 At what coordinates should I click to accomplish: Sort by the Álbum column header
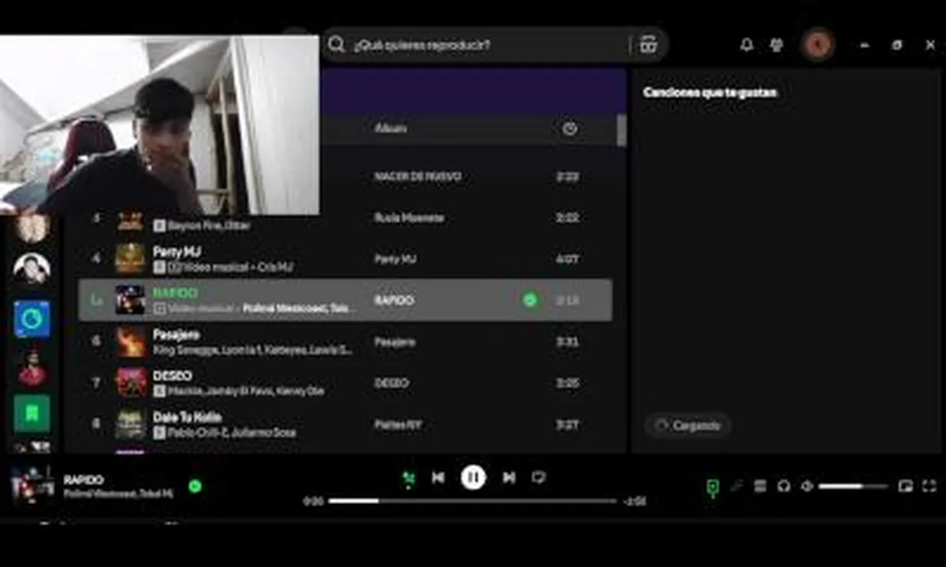pos(391,128)
